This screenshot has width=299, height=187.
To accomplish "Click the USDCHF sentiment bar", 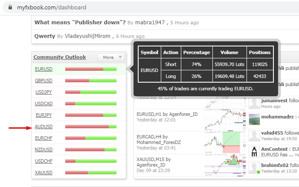I will 91,161.
